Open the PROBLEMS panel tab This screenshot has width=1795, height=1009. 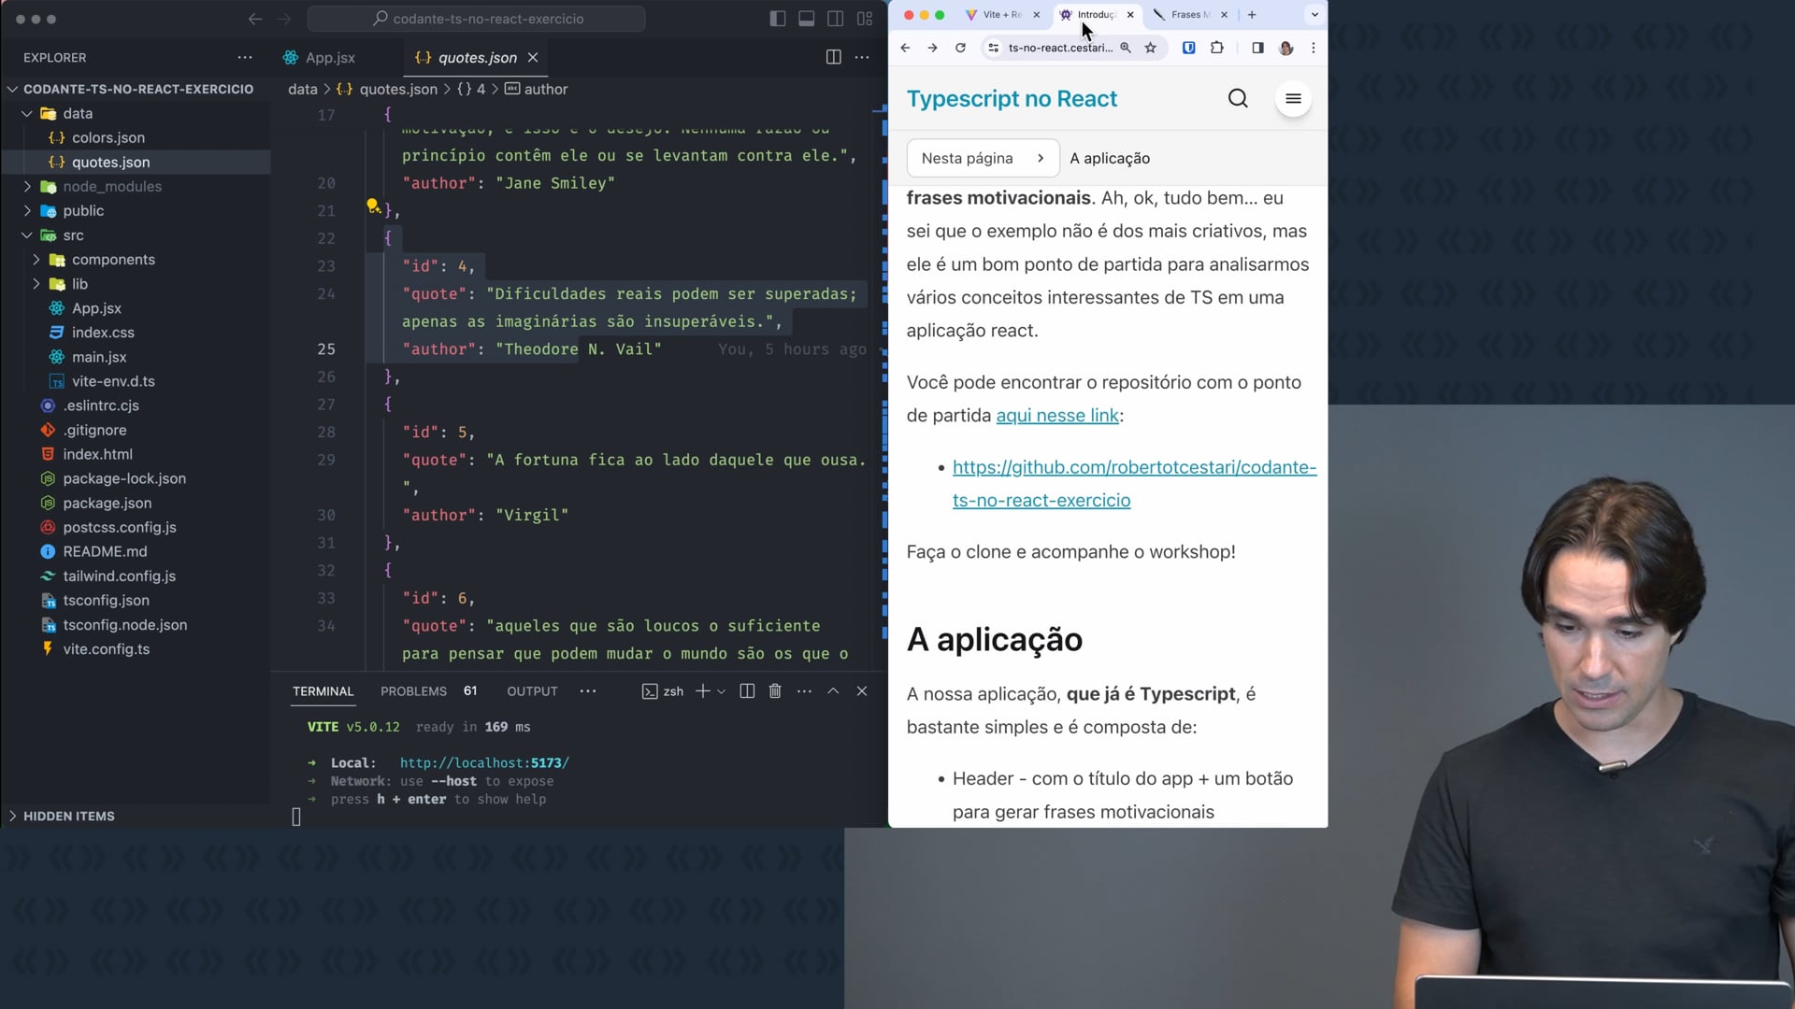[413, 691]
